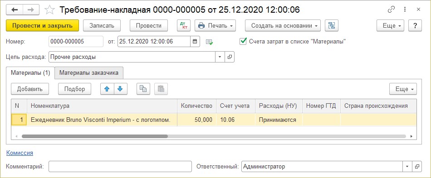Move material row down arrow

(120, 89)
